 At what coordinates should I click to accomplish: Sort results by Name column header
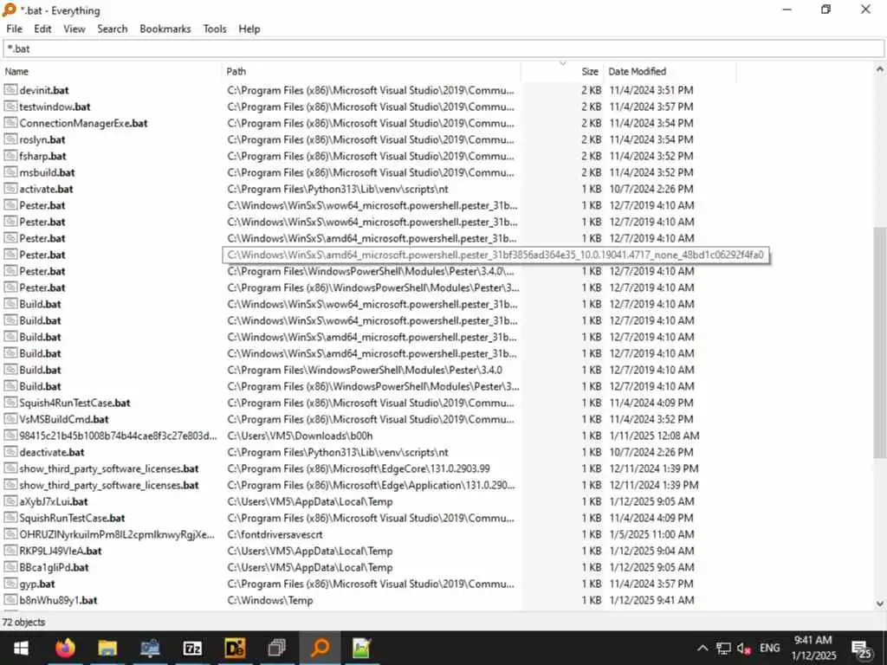coord(112,71)
